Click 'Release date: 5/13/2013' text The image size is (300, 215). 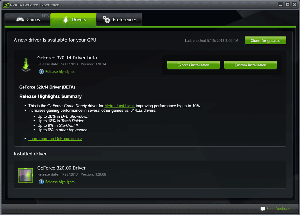coord(58,64)
